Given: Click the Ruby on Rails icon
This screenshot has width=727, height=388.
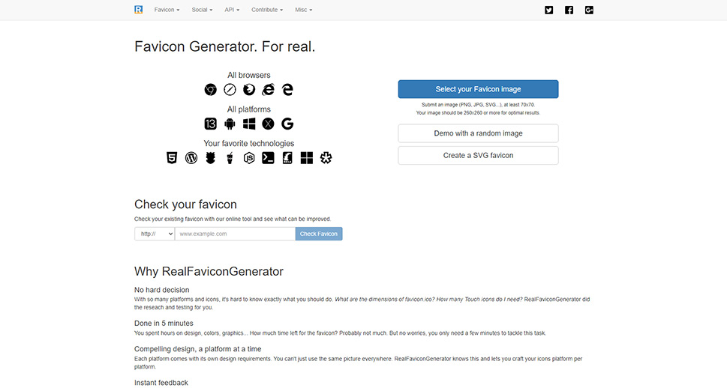Looking at the screenshot, I should point(287,158).
